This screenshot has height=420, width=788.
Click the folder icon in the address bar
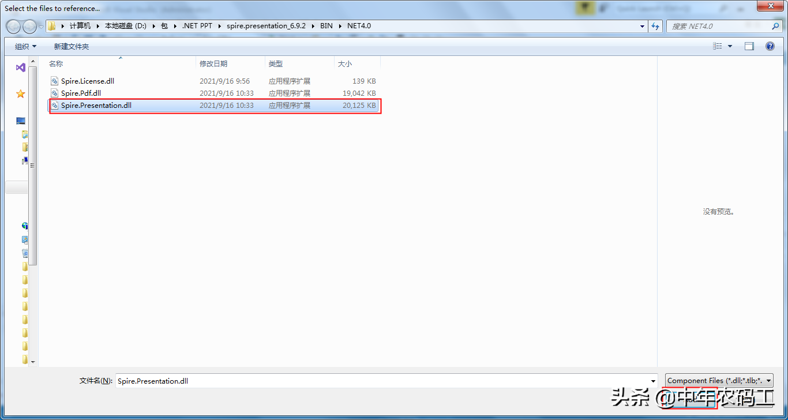click(52, 26)
